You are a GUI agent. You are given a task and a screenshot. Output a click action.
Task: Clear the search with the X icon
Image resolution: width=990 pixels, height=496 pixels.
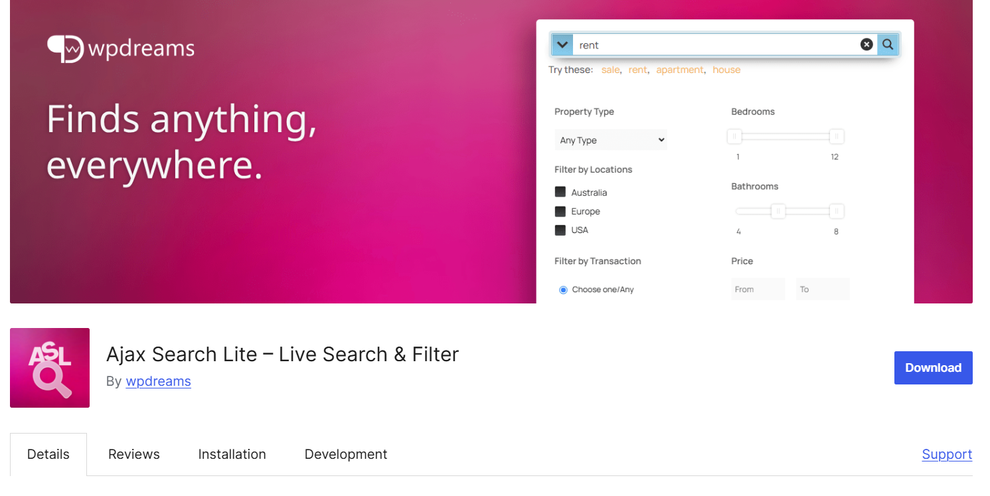click(866, 44)
